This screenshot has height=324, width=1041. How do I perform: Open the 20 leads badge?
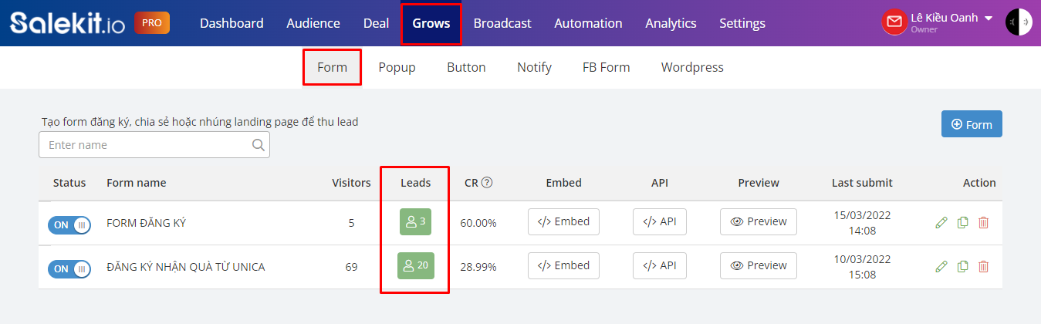pyautogui.click(x=416, y=265)
